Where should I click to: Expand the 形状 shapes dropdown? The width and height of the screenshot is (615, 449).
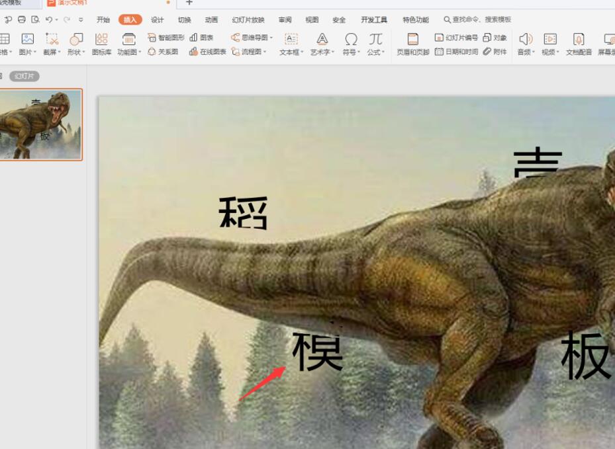pyautogui.click(x=83, y=52)
